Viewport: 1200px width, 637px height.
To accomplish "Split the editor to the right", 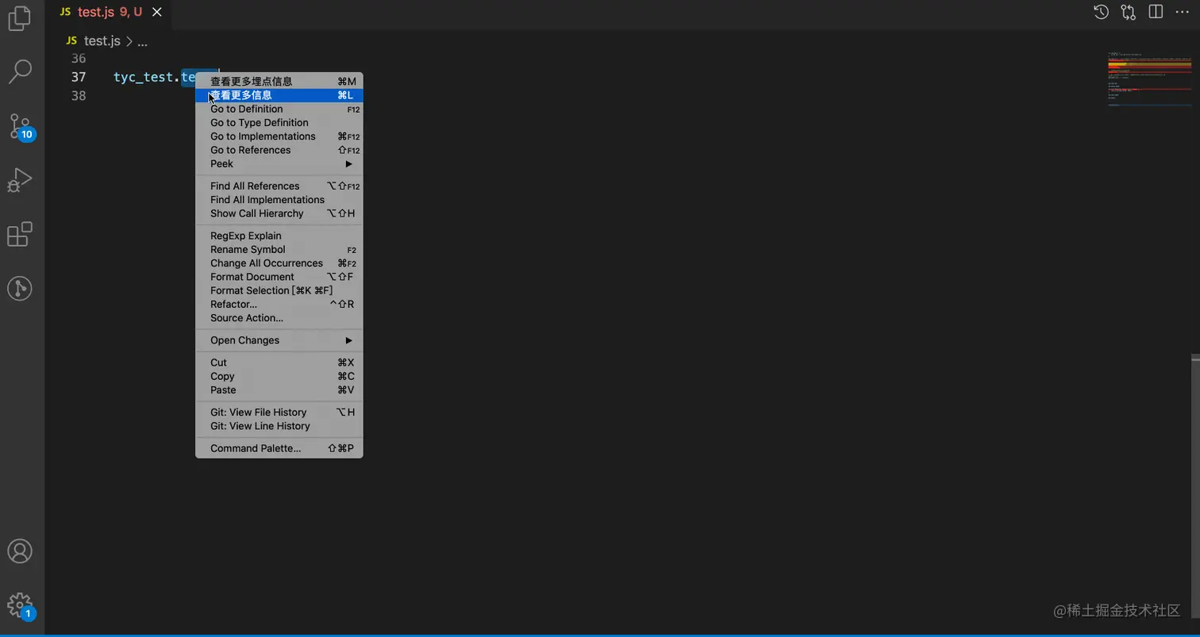I will point(1156,12).
